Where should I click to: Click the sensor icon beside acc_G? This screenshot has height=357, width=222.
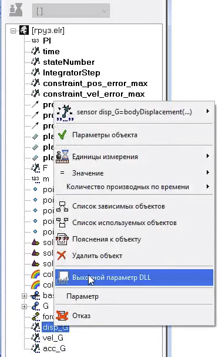35,348
